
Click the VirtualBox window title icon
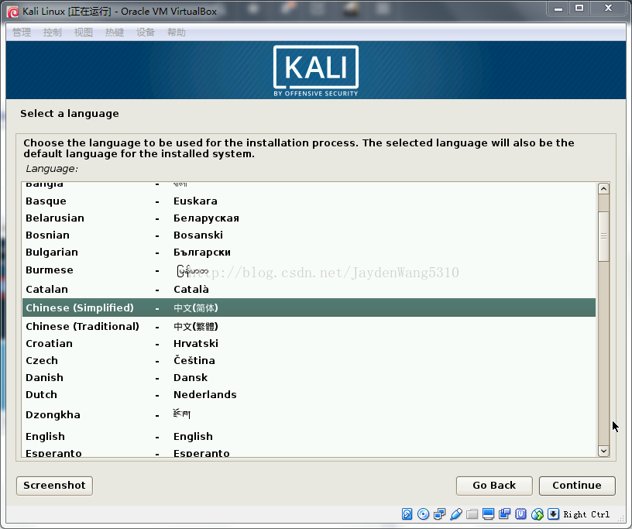[13, 12]
